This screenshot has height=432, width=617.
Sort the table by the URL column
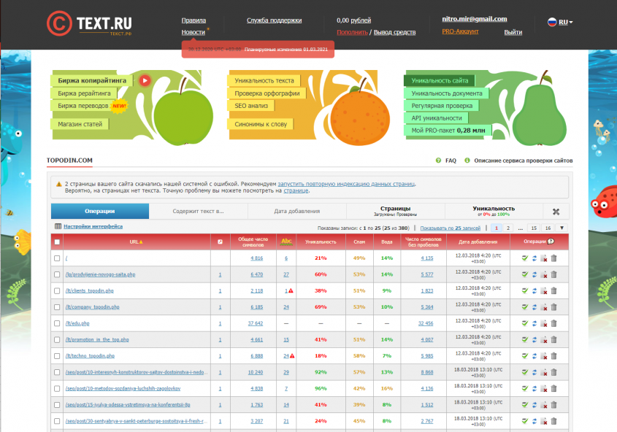coord(136,242)
